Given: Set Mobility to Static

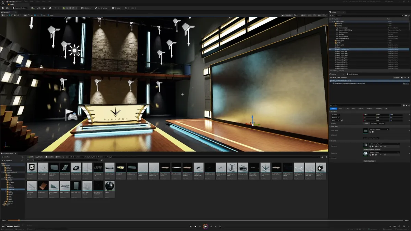Looking at the screenshot, I should point(366,123).
